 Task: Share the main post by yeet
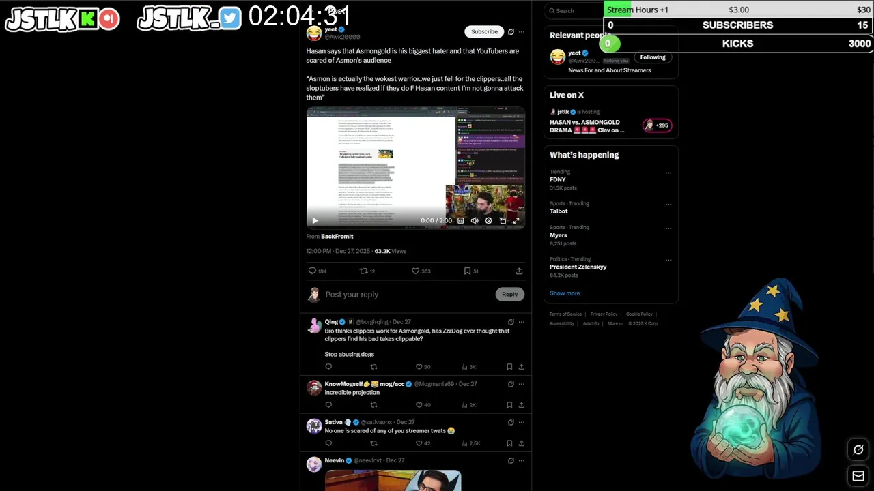click(519, 271)
